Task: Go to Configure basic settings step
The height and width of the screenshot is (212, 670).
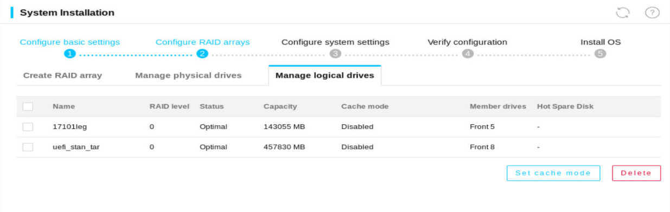Action: (70, 42)
